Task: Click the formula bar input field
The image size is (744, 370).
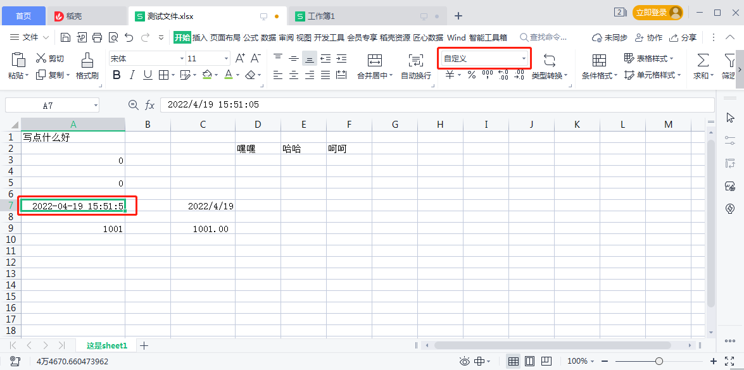Action: (438, 105)
